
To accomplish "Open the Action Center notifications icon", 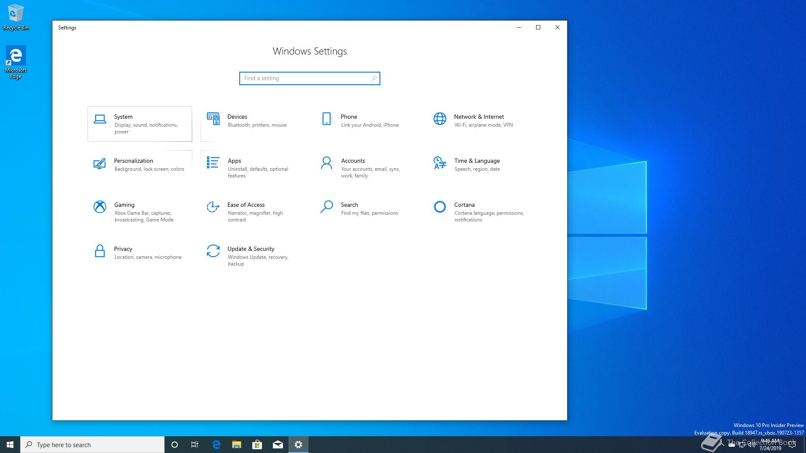I will [x=792, y=445].
